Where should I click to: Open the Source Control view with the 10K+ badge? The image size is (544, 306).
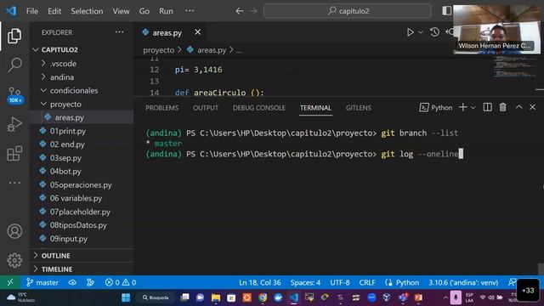tap(14, 95)
